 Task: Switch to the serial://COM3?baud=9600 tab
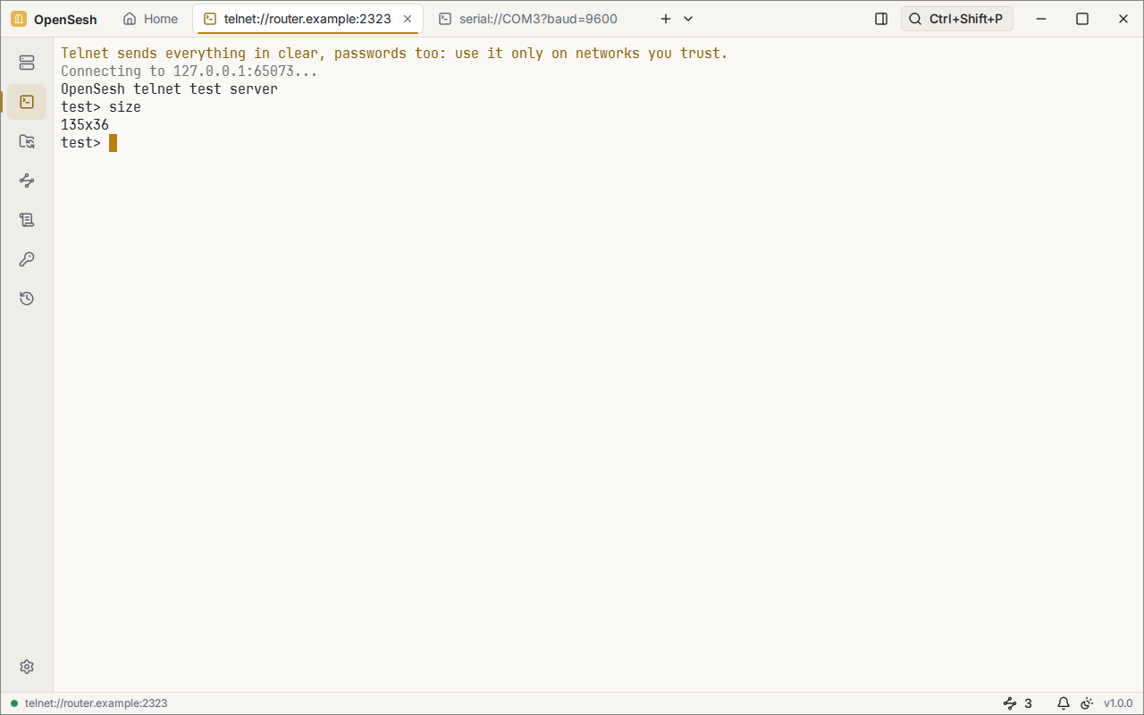pos(528,19)
